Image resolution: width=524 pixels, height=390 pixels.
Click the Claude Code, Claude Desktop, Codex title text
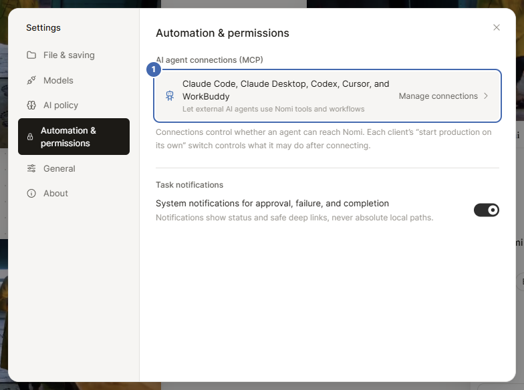pyautogui.click(x=286, y=90)
